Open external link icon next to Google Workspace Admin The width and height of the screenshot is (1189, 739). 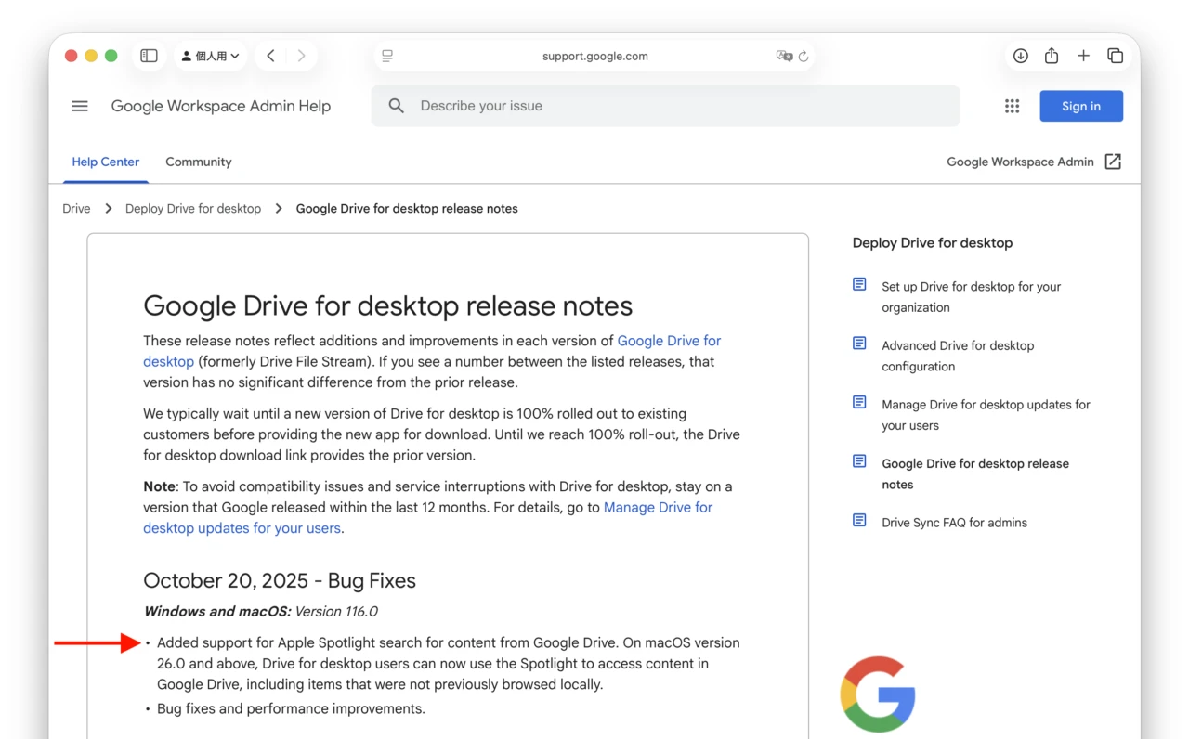(x=1113, y=161)
